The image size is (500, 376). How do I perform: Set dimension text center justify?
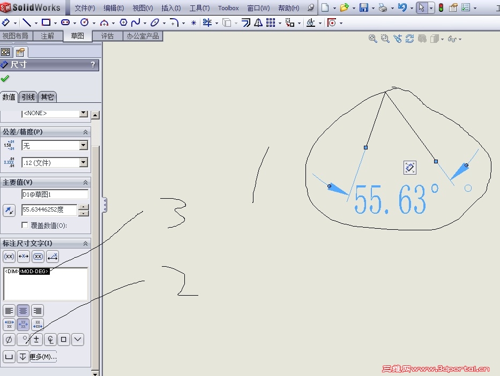[x=23, y=311]
